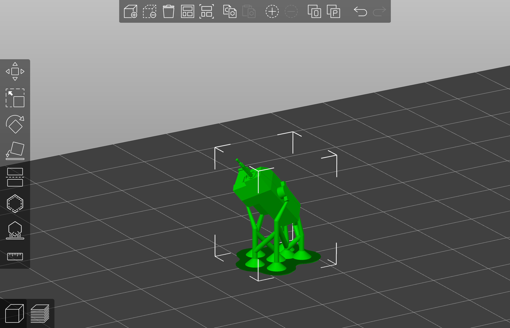Click the Redo arrow
This screenshot has width=510, height=328.
click(x=379, y=11)
